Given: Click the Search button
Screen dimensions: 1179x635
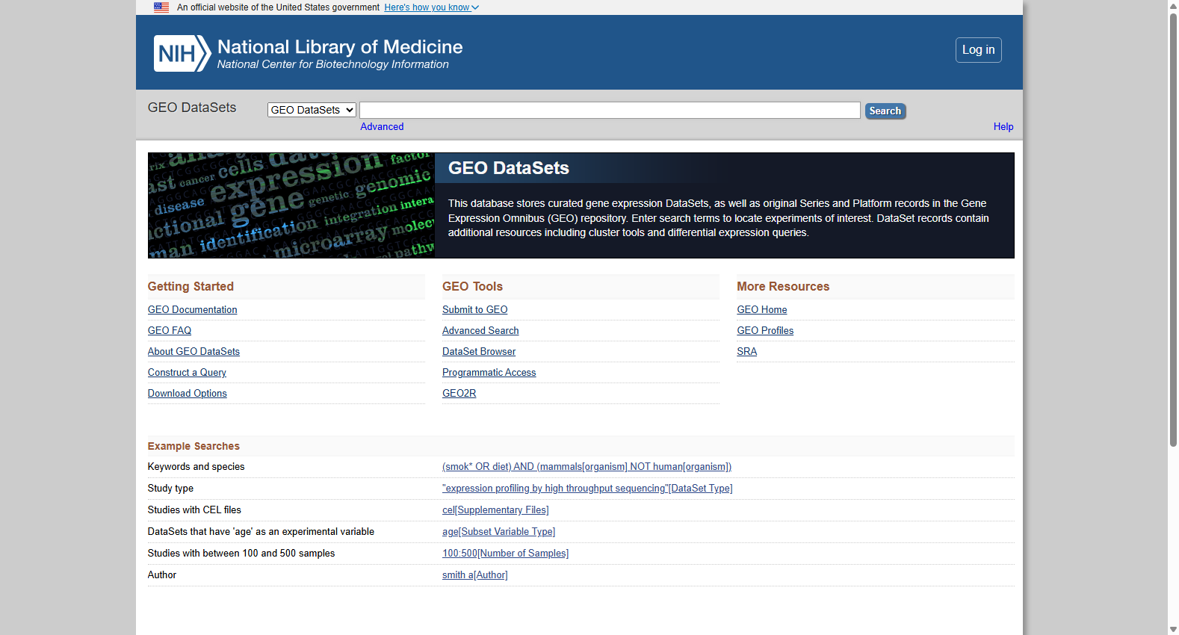Looking at the screenshot, I should click(x=885, y=111).
